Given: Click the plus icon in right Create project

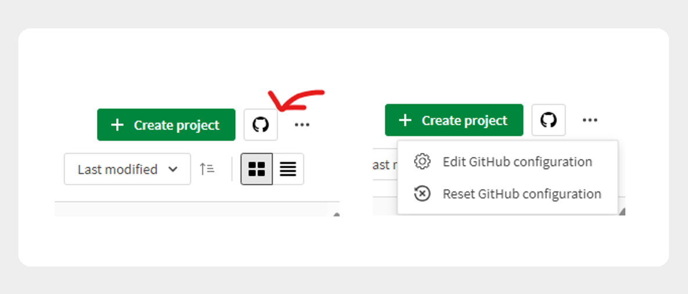Looking at the screenshot, I should (x=405, y=120).
